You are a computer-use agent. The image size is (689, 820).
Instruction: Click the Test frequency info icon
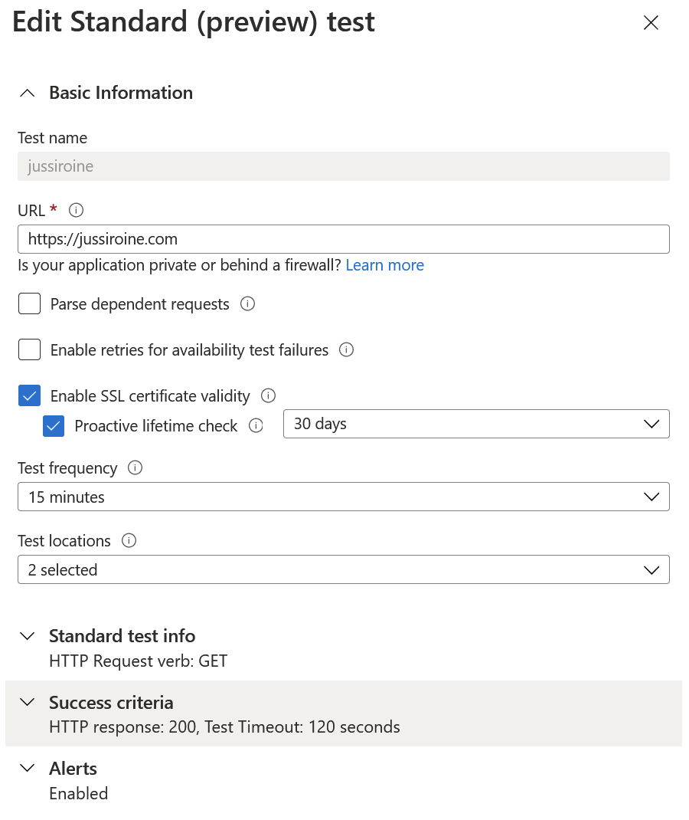(x=136, y=467)
